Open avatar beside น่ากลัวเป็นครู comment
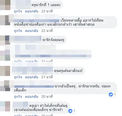The width and height of the screenshot is (122, 116). pos(5,86)
